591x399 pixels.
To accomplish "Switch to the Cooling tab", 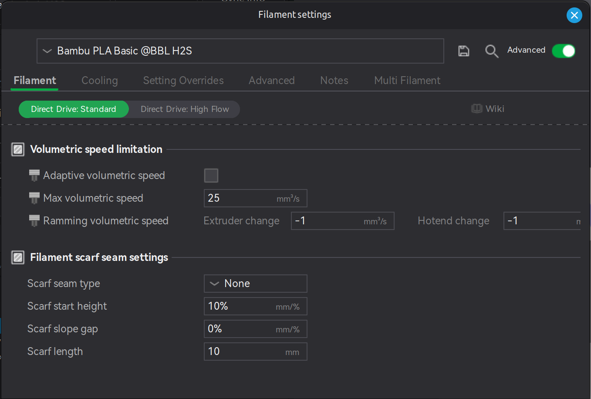I will point(100,81).
